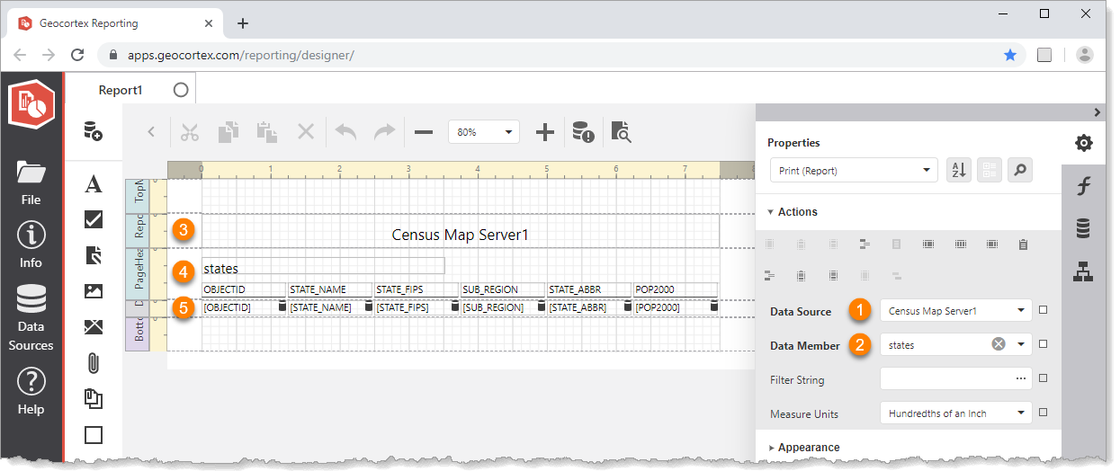
Task: Select the paperclip tool in the toolbox
Action: point(93,363)
